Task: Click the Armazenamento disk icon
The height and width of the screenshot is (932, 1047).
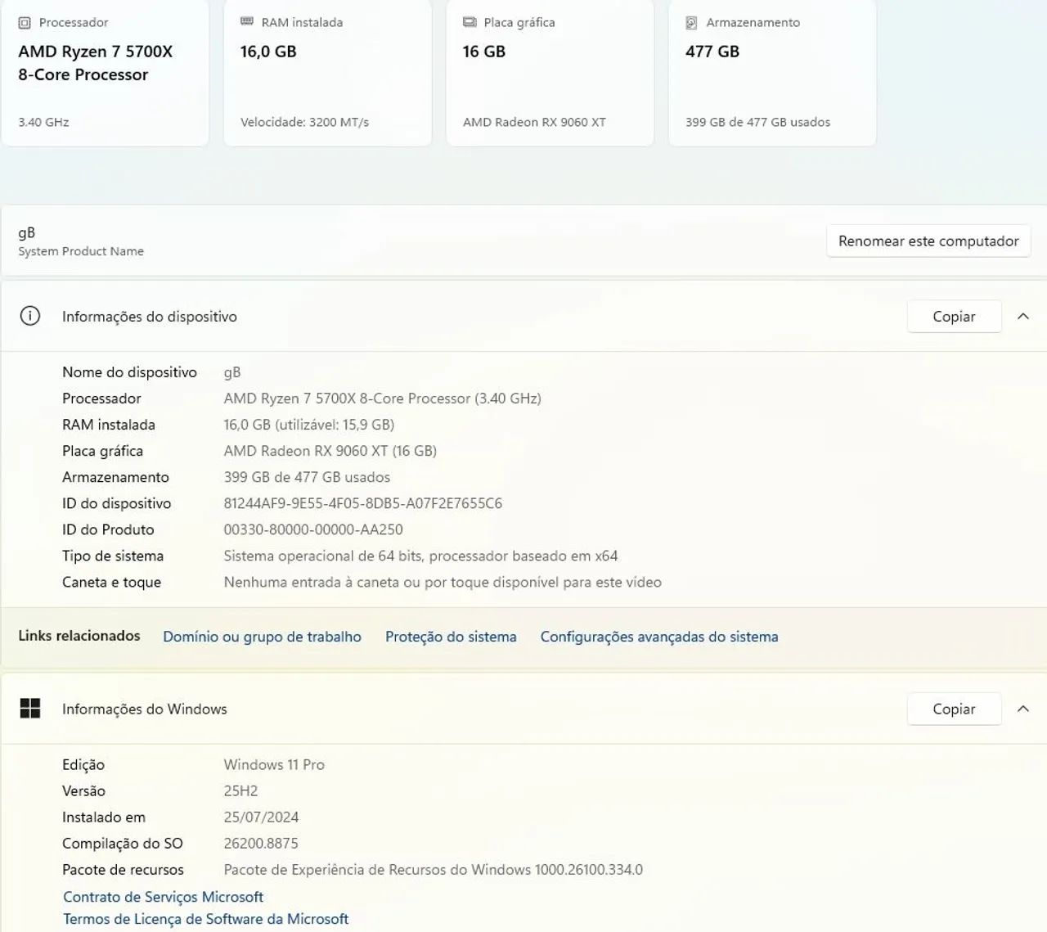Action: click(692, 23)
